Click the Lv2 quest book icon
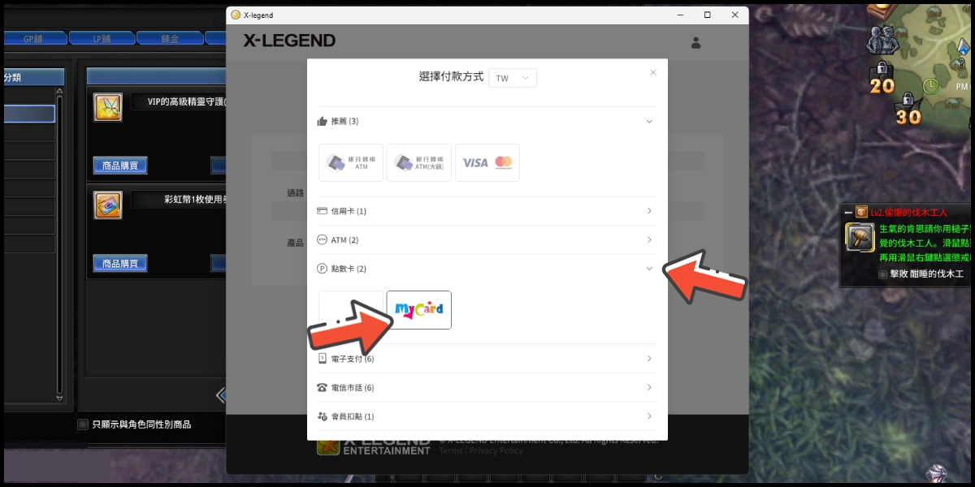975x487 pixels. 861,211
